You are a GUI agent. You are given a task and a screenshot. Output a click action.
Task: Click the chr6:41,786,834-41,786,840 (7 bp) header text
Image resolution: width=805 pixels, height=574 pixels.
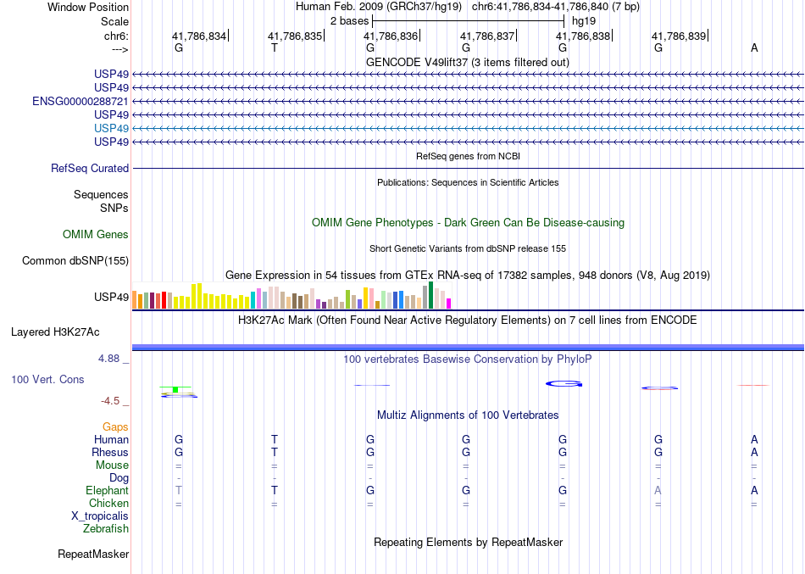pos(556,7)
